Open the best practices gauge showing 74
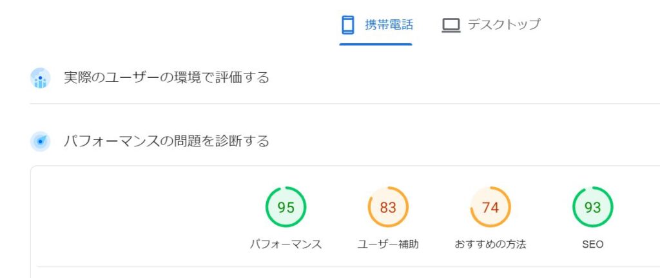The image size is (660, 278). (x=490, y=207)
